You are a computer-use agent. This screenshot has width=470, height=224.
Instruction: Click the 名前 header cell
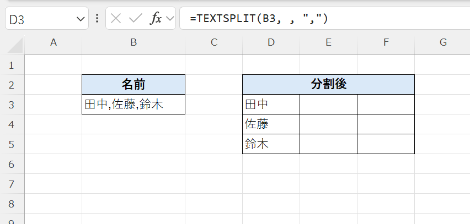click(133, 84)
